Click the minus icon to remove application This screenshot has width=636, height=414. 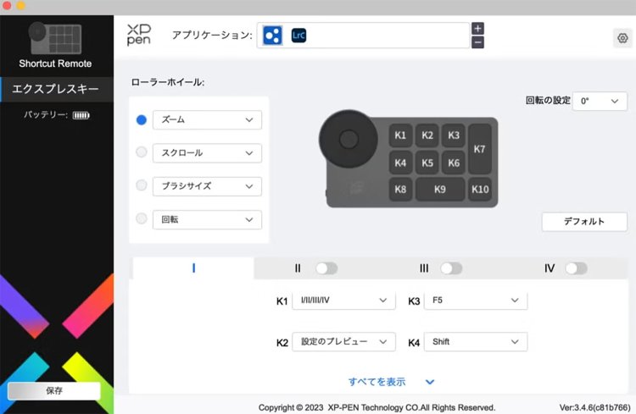pos(477,42)
